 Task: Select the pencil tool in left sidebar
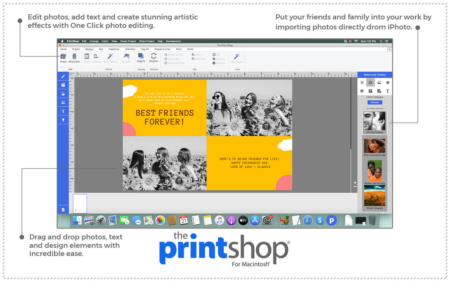(63, 76)
